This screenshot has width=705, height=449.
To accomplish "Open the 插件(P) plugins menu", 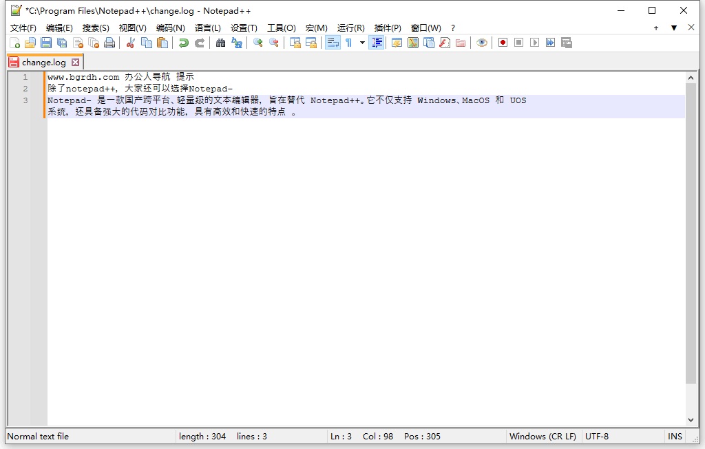I will coord(388,28).
